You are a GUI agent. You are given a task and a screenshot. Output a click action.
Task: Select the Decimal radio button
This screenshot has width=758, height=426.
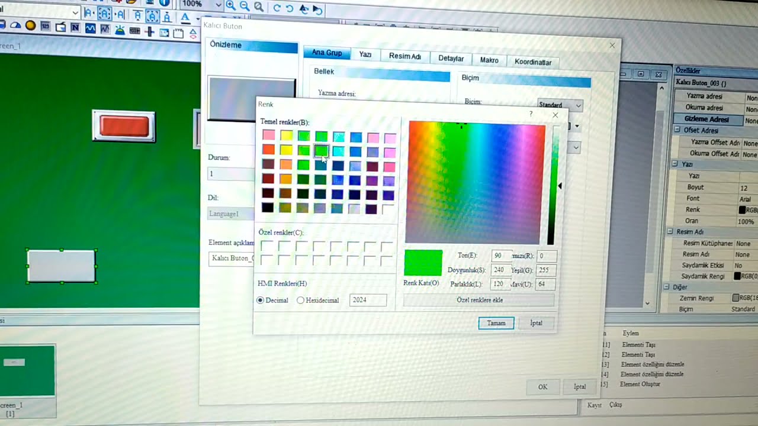click(x=260, y=301)
